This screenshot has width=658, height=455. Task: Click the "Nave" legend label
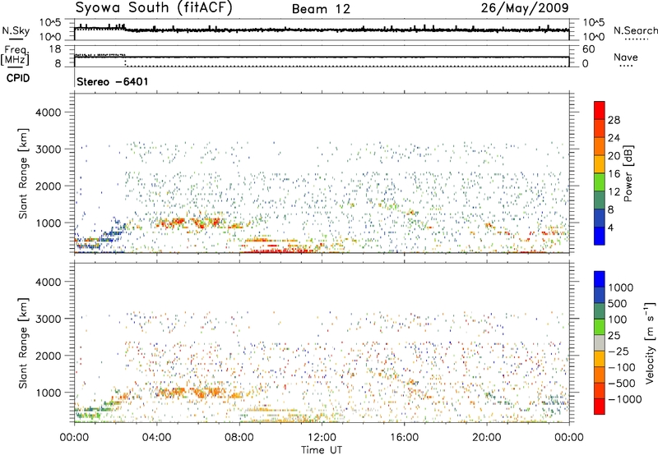pyautogui.click(x=625, y=57)
